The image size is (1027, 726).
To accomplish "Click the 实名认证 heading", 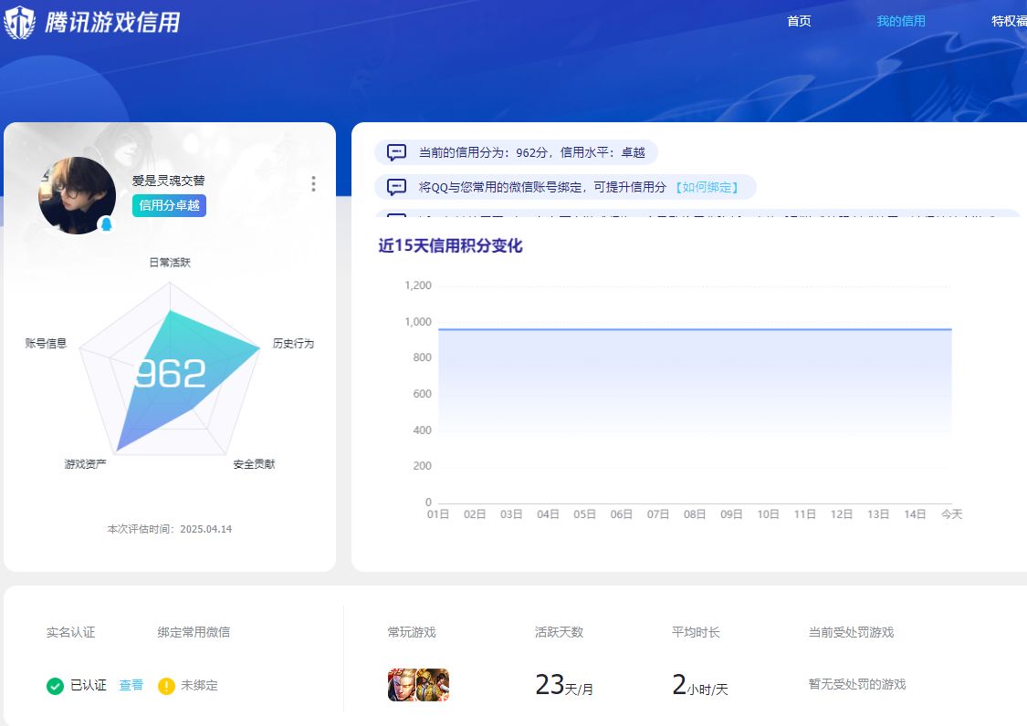I will click(70, 632).
